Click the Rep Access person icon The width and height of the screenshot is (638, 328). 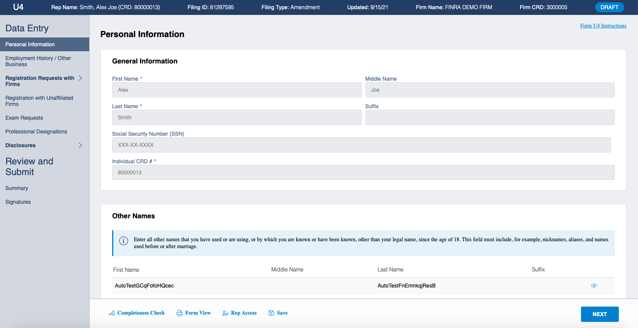click(x=225, y=313)
